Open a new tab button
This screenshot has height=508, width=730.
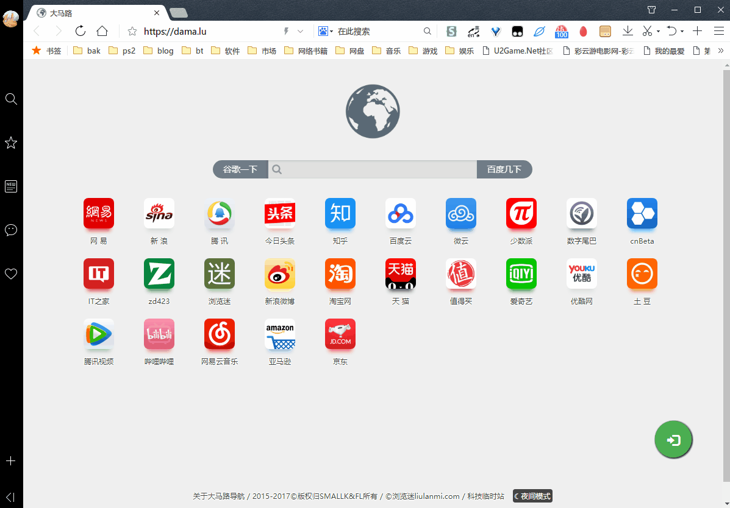click(x=178, y=13)
